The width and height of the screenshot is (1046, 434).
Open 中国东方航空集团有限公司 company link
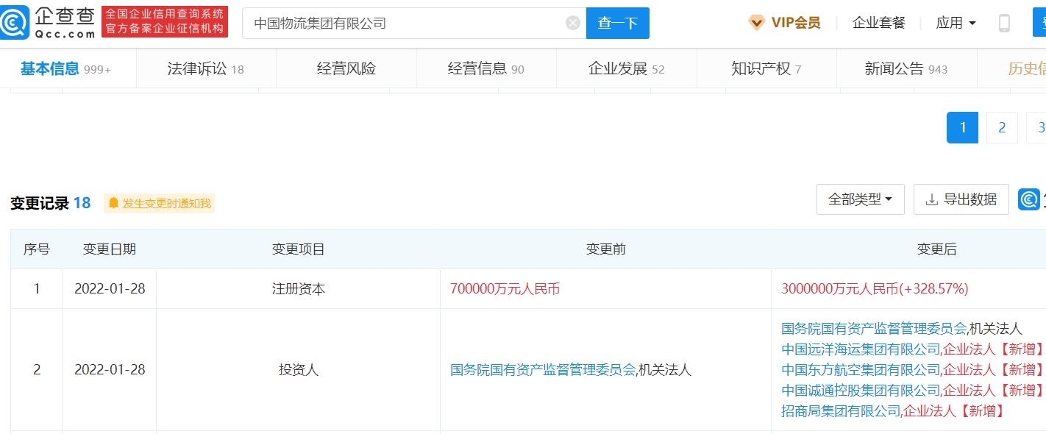click(x=861, y=369)
